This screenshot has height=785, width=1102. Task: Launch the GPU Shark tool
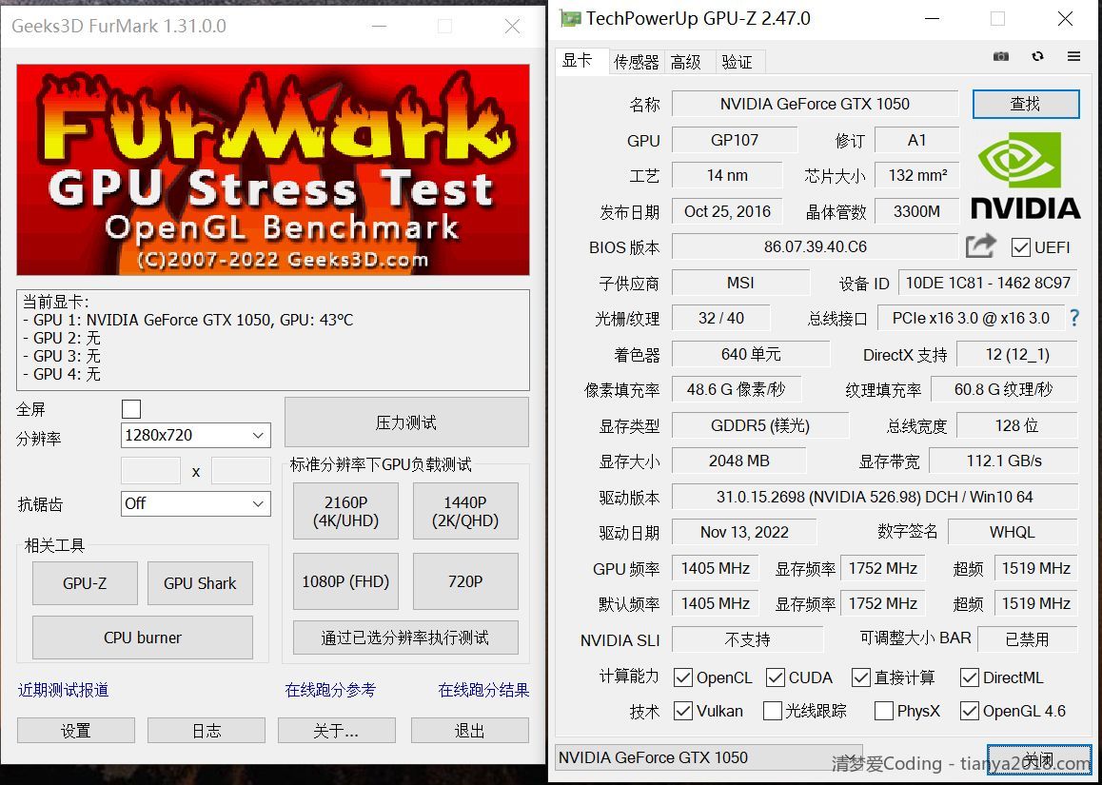(200, 583)
